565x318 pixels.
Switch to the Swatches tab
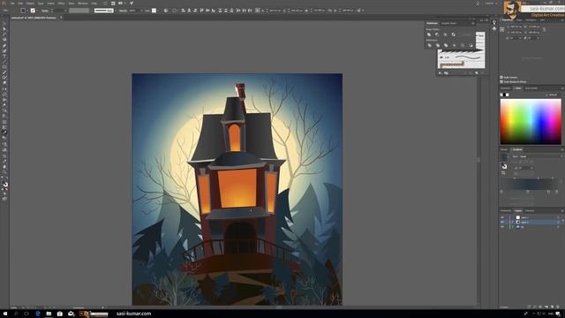click(505, 88)
